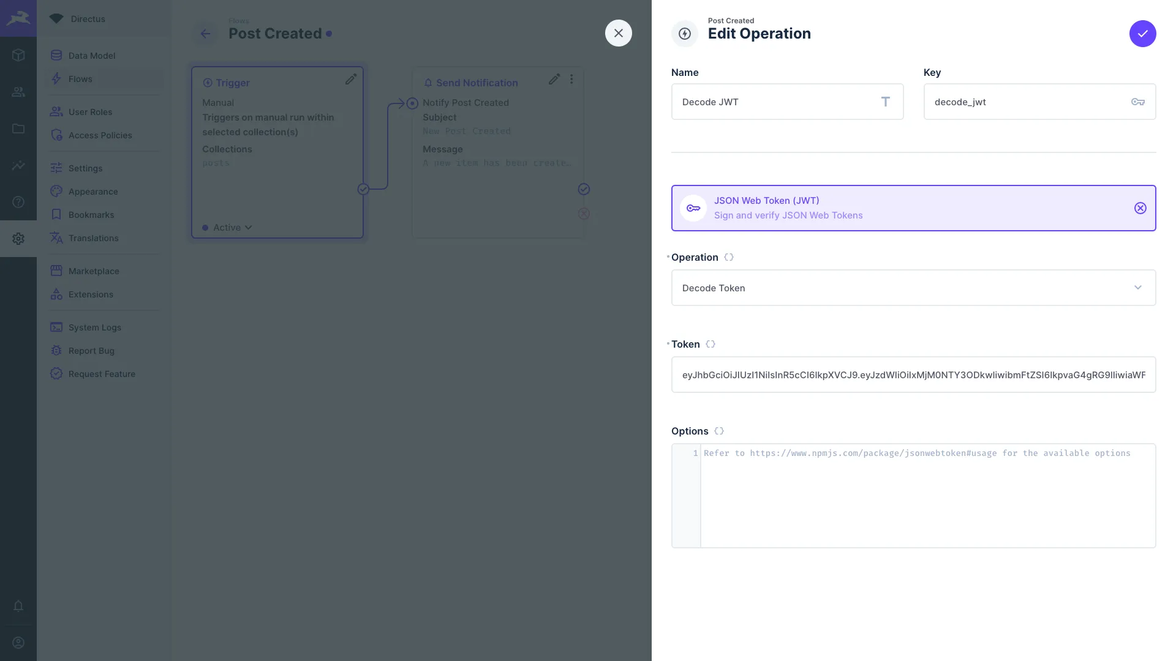Save the operation with the checkmark button

coord(1142,34)
